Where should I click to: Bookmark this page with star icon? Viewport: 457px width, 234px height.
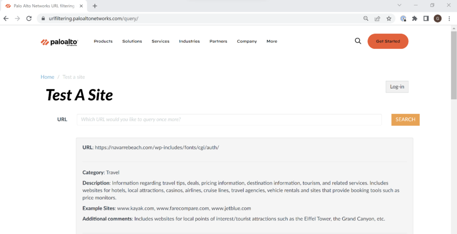pyautogui.click(x=389, y=19)
